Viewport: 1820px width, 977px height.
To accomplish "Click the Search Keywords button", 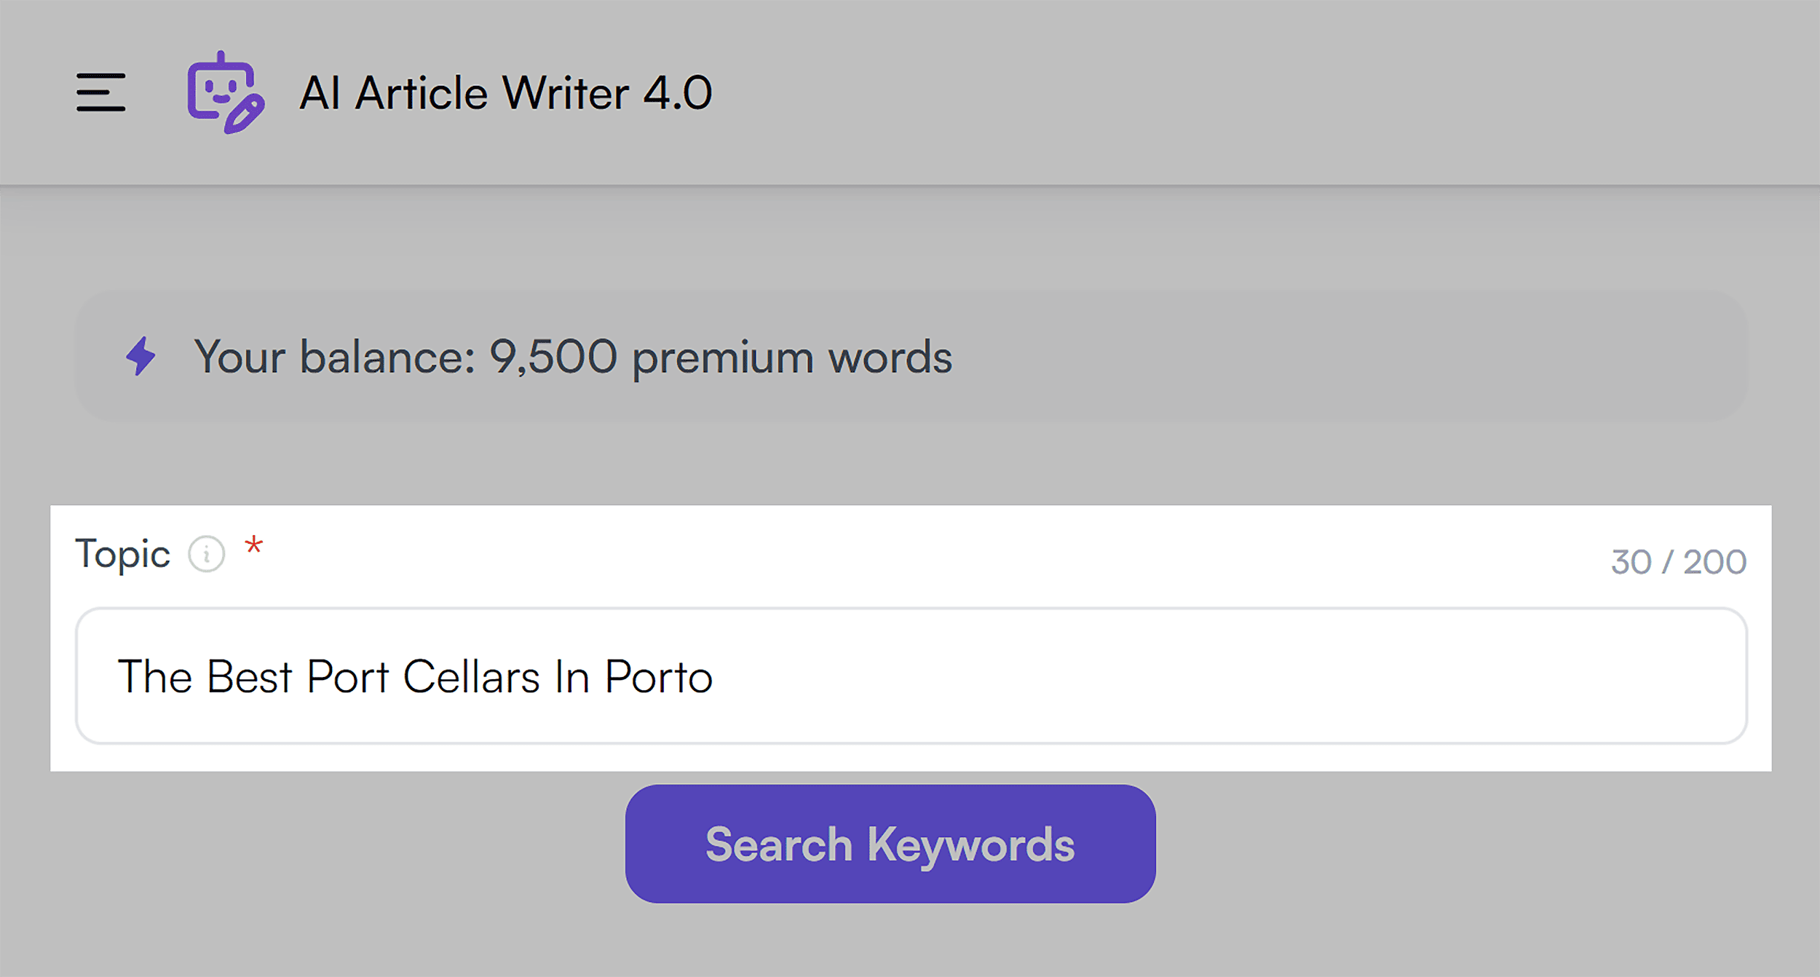I will point(890,844).
